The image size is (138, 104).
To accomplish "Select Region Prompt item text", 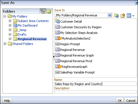I will click(x=70, y=44).
